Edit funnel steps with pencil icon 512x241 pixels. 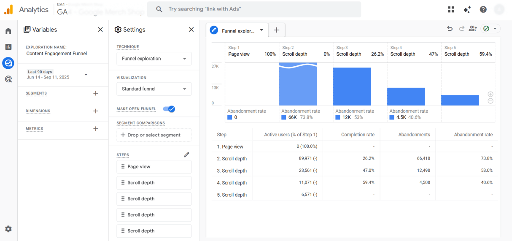point(187,155)
